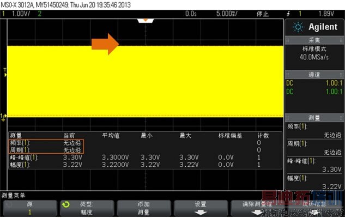Click the 停止 run status indicator
This screenshot has width=345, height=218.
click(263, 14)
